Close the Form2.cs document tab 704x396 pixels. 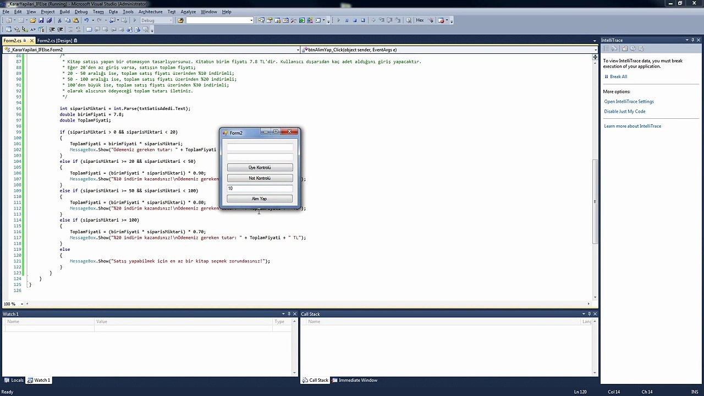32,41
